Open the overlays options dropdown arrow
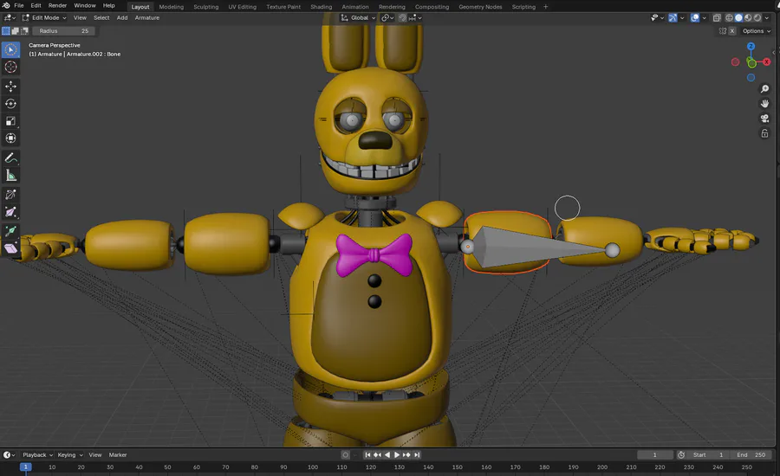The image size is (780, 476). tap(704, 18)
